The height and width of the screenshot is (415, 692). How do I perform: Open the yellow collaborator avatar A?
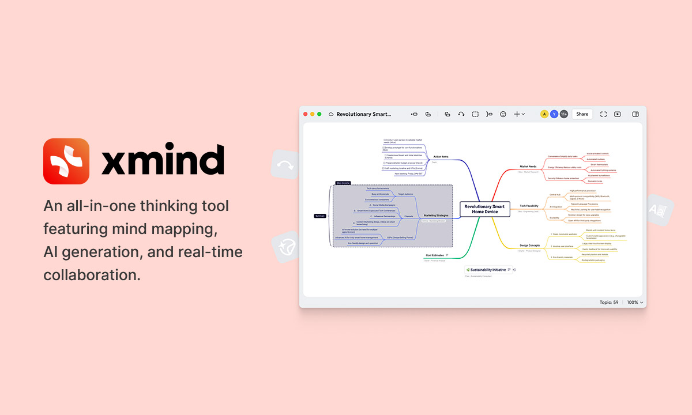click(x=544, y=114)
